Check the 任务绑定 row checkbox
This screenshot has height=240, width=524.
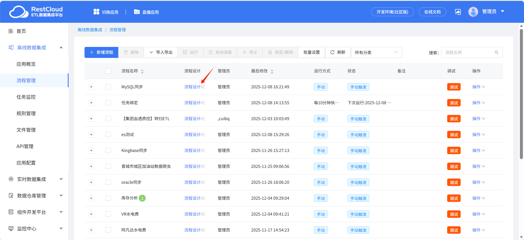[x=108, y=103]
